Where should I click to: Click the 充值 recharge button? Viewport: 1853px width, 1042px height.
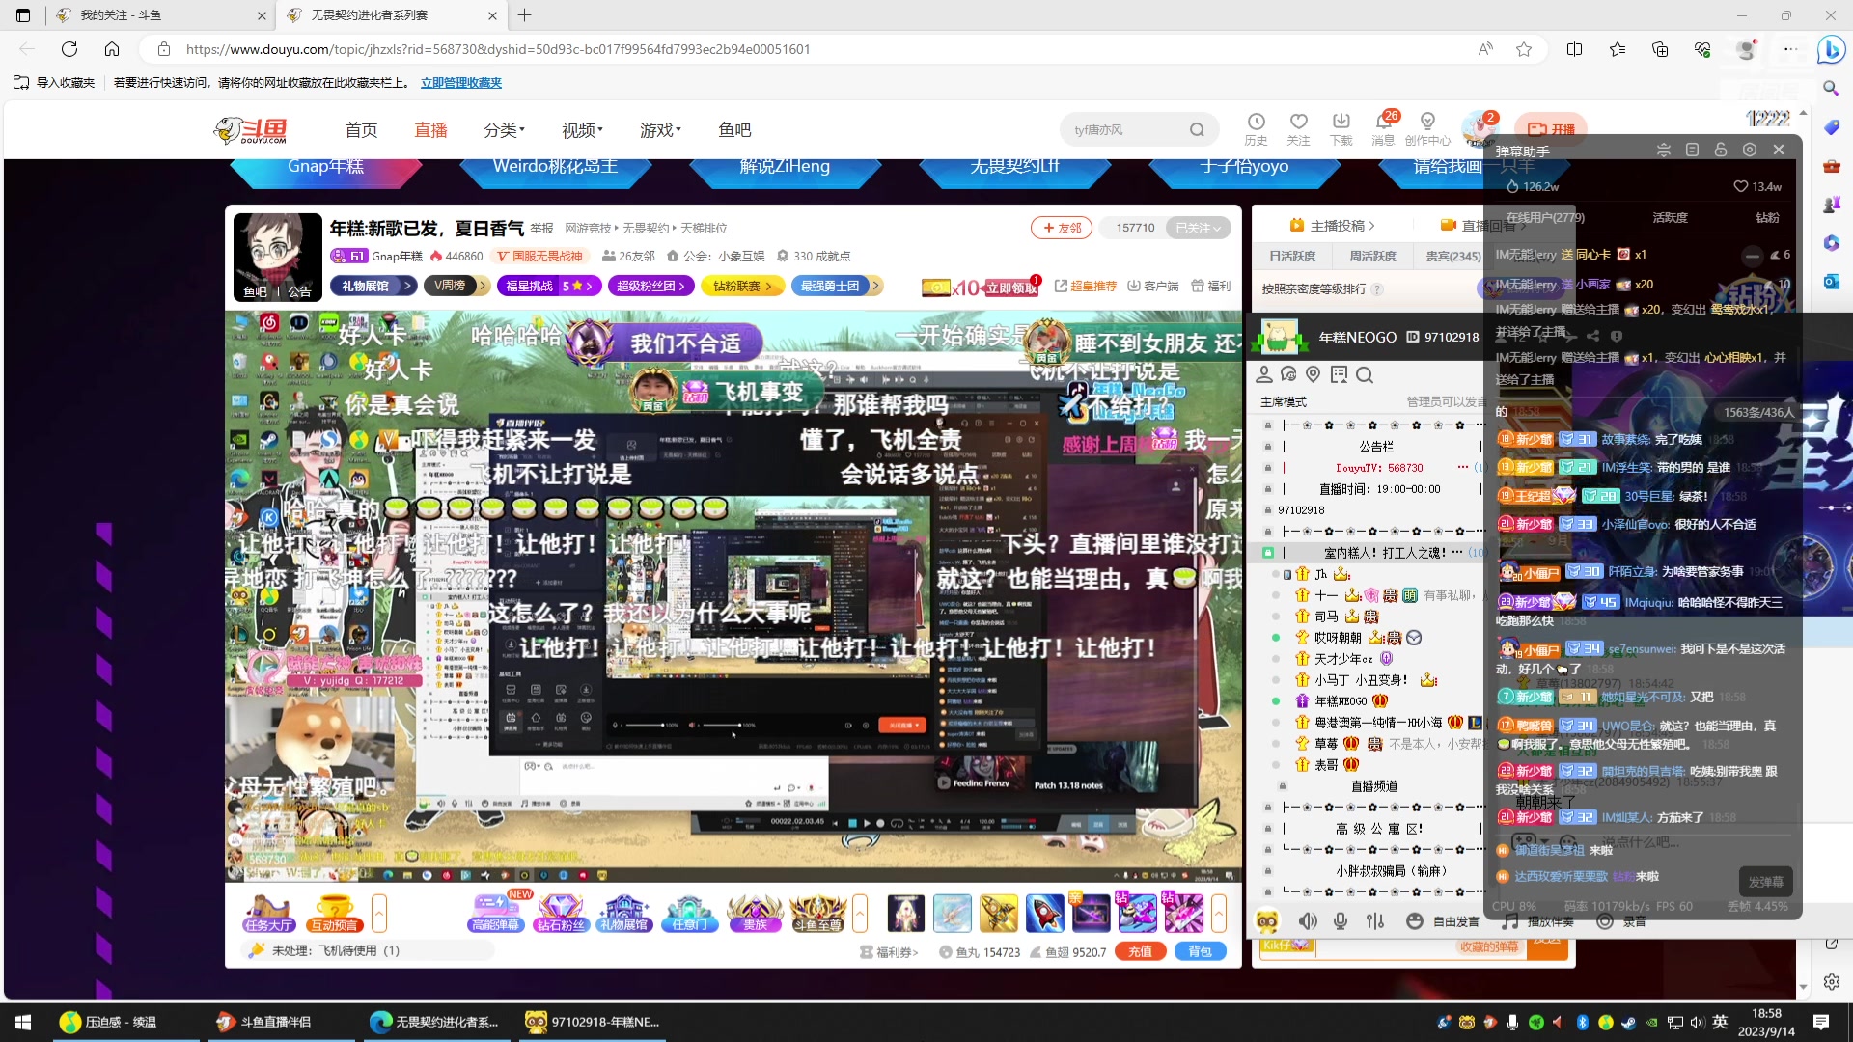pos(1140,951)
